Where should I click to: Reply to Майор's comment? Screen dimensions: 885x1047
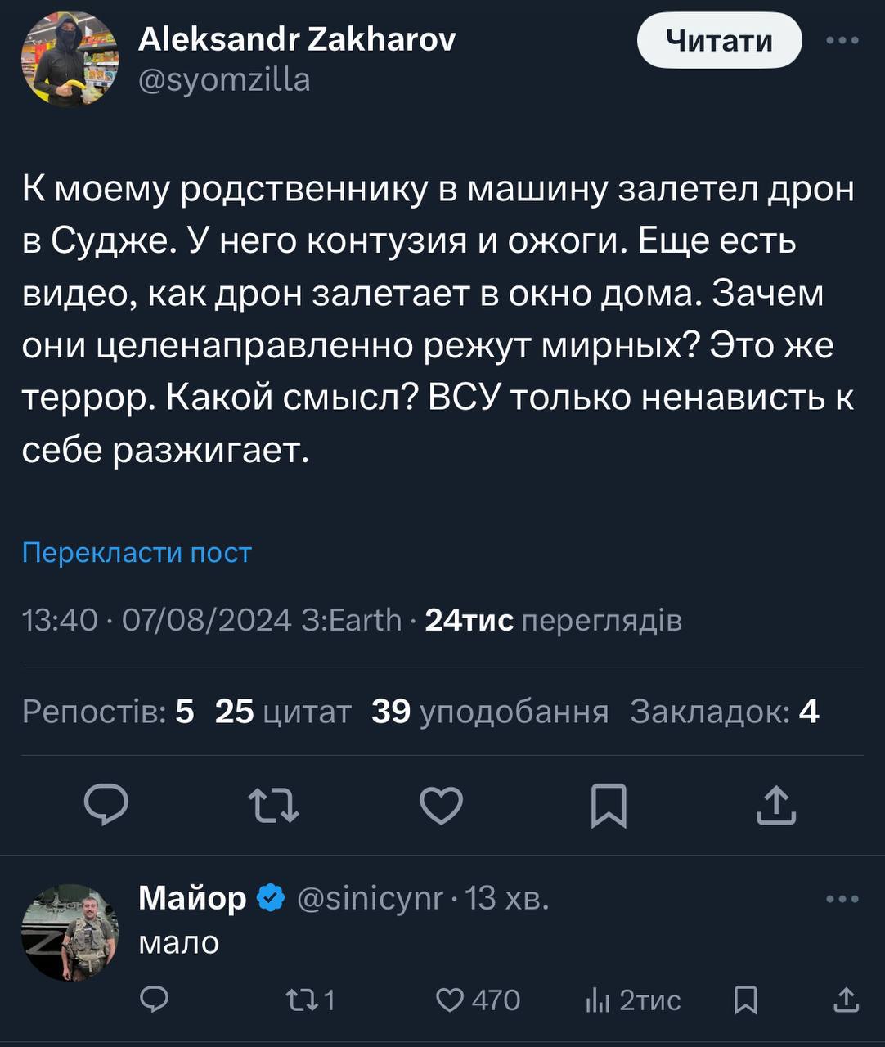click(x=154, y=1000)
